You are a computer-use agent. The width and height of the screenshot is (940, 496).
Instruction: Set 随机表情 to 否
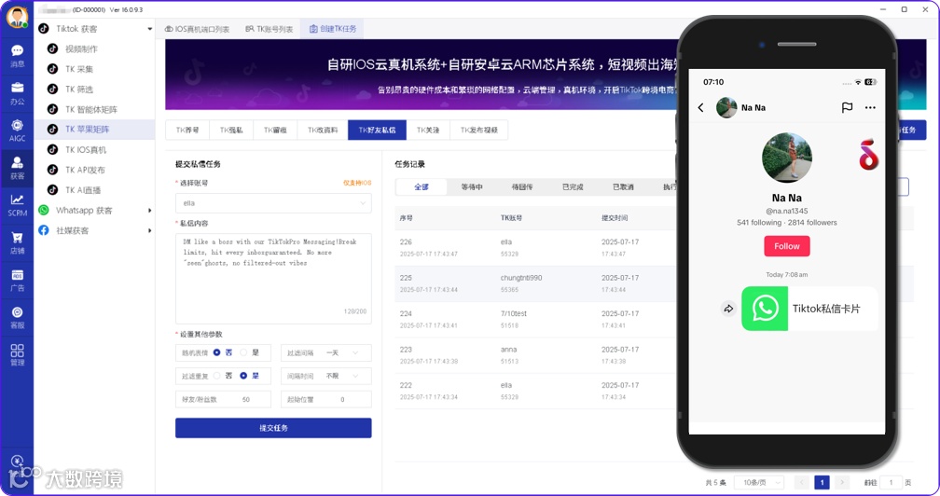click(217, 352)
